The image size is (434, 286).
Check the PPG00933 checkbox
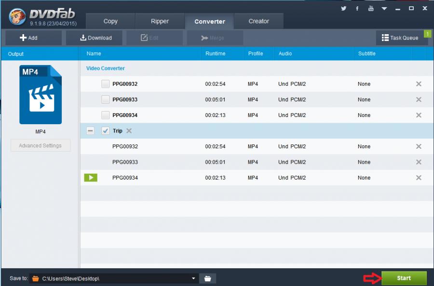click(x=106, y=100)
